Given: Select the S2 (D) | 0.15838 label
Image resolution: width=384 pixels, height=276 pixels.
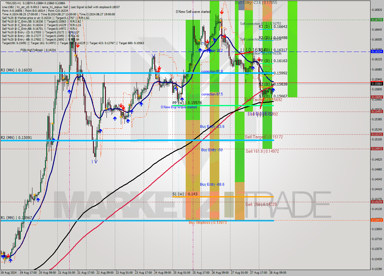Looking at the screenshot, I should pos(273,84).
